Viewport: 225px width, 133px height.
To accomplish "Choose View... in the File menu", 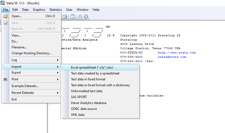I will pos(31,35).
